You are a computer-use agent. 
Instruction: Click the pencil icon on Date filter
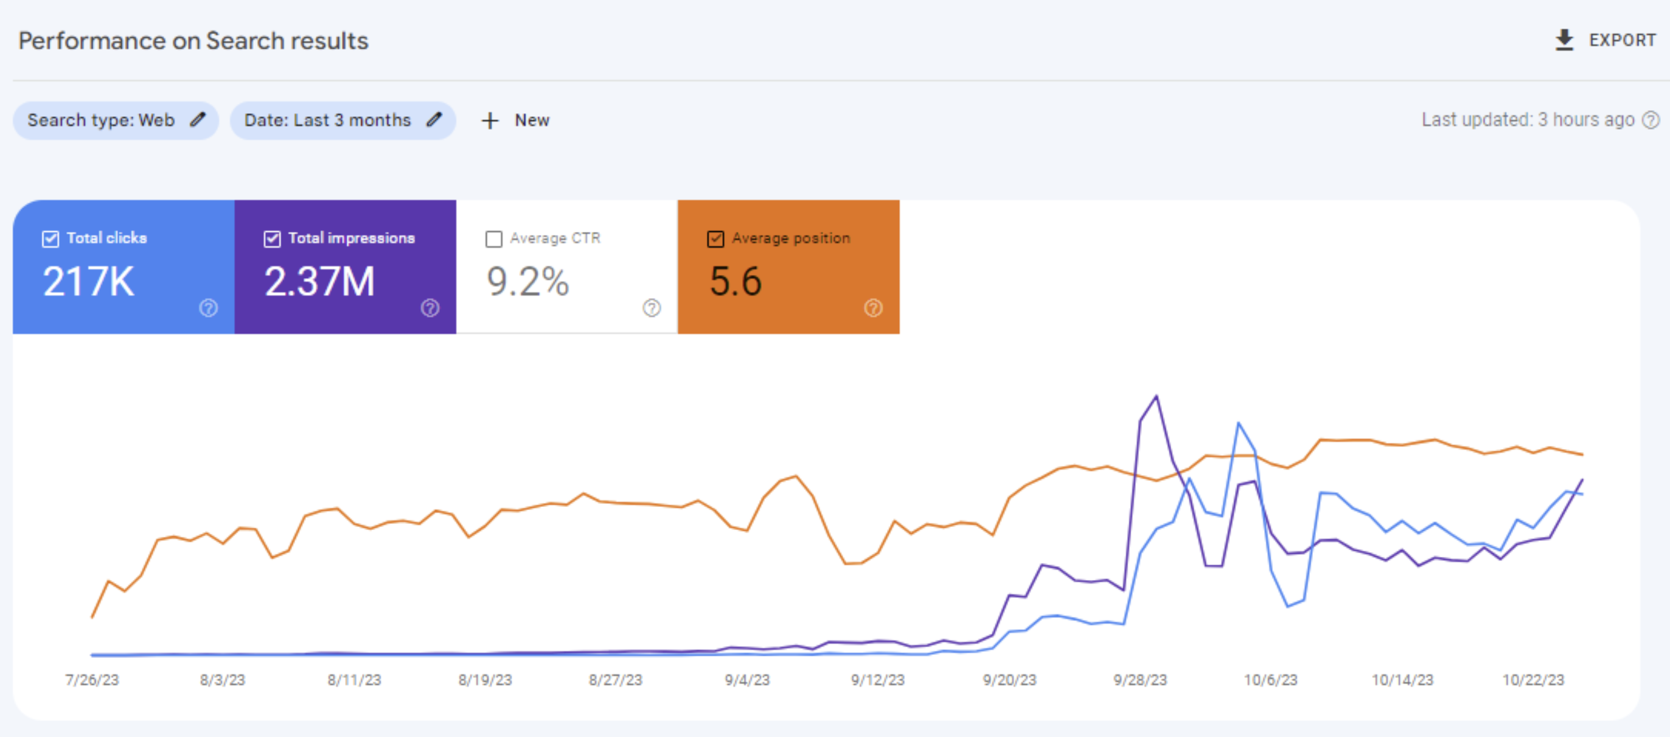point(434,119)
